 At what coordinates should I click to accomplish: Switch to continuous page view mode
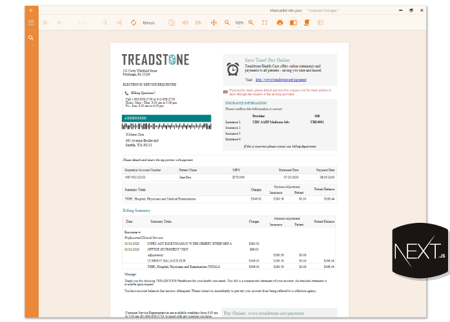click(307, 23)
